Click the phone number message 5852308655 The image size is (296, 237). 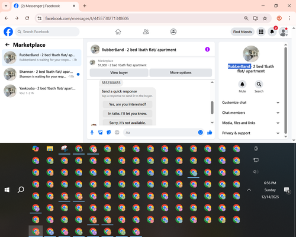click(x=111, y=83)
